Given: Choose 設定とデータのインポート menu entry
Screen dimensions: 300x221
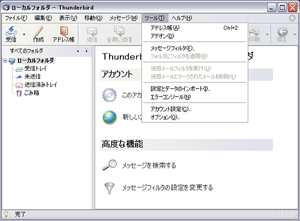Looking at the screenshot, I should 195,89.
